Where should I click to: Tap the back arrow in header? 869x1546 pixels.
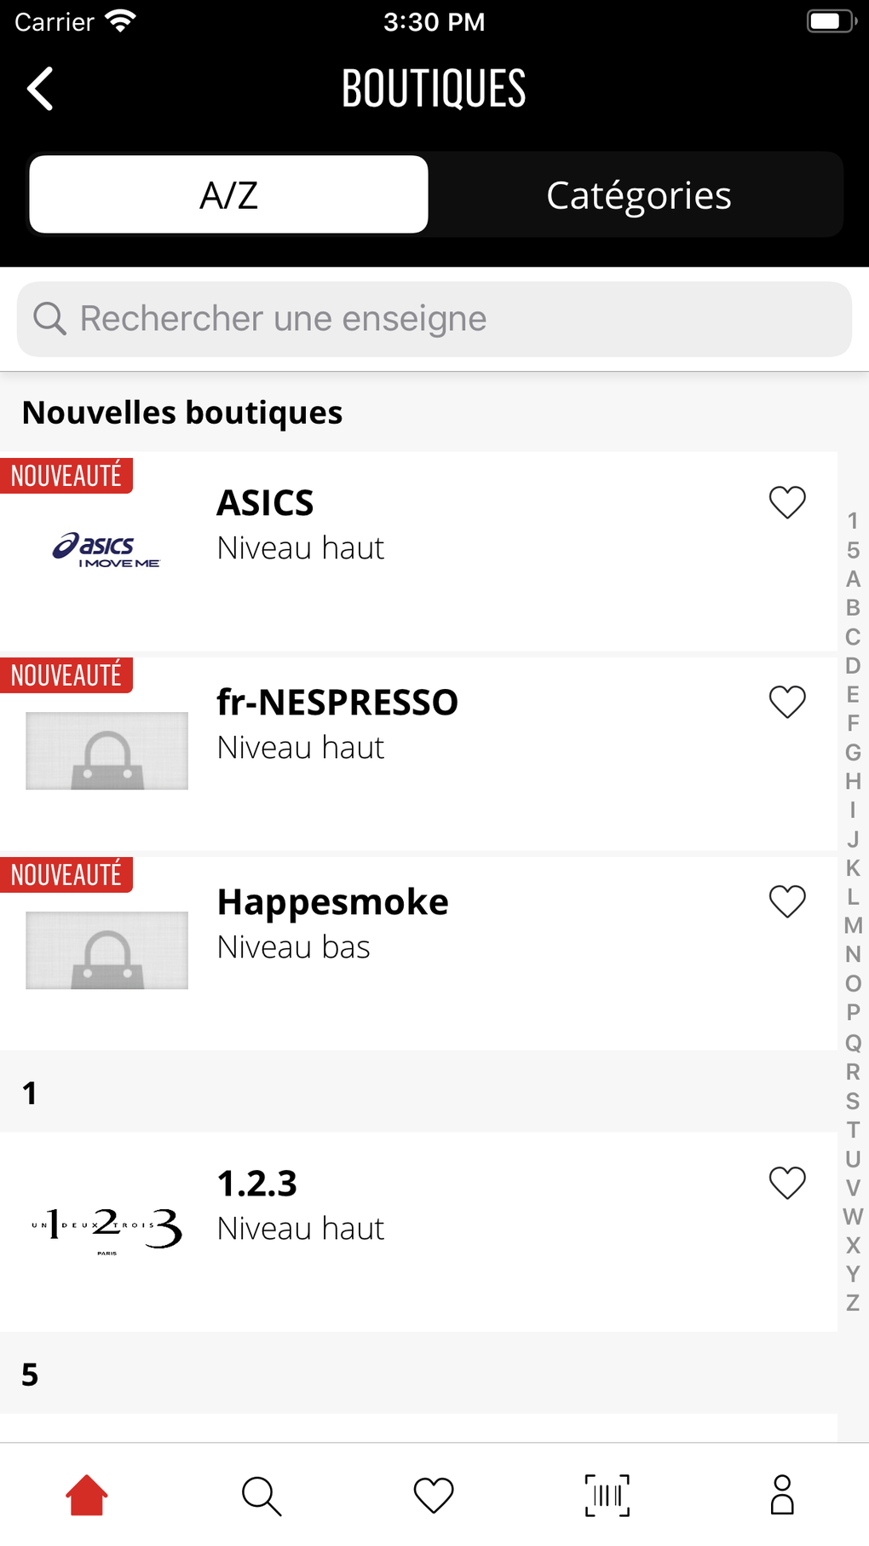(40, 89)
